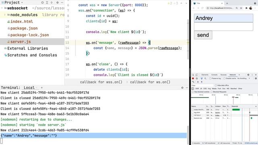Click the expand all icon in Project panel header
Image resolution: width=258 pixels, height=145 pixels.
point(47,2)
